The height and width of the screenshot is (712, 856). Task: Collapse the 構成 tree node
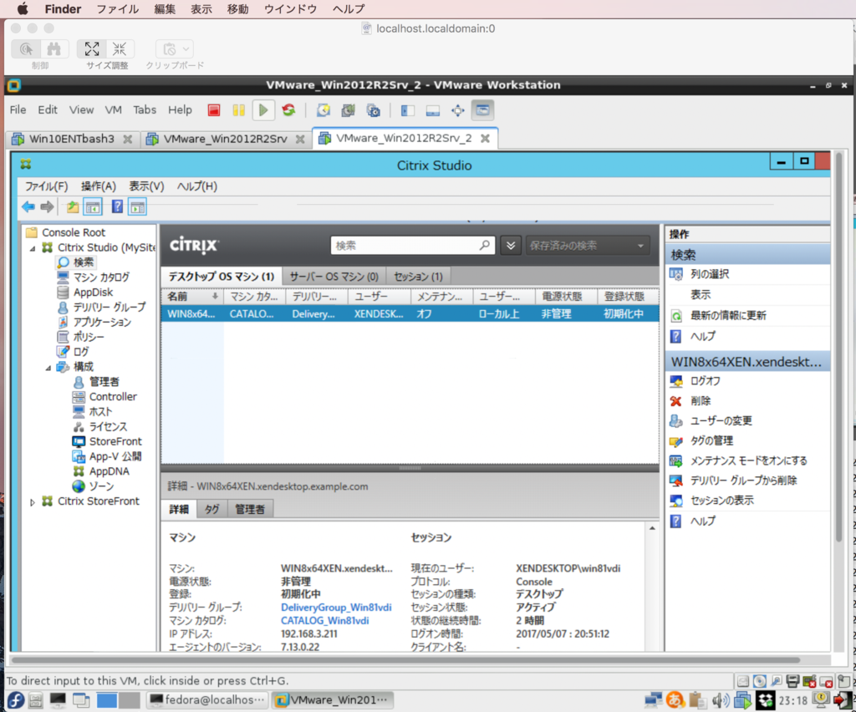[x=48, y=368]
